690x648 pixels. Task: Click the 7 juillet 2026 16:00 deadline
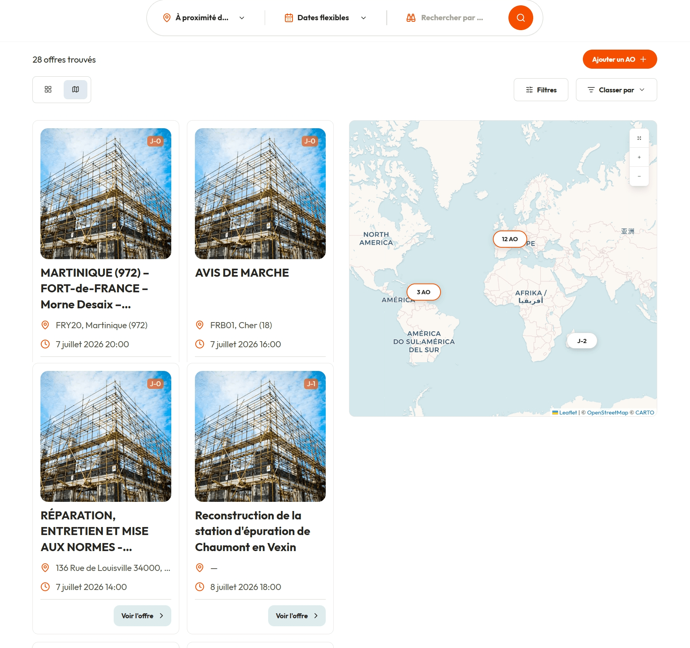(246, 344)
